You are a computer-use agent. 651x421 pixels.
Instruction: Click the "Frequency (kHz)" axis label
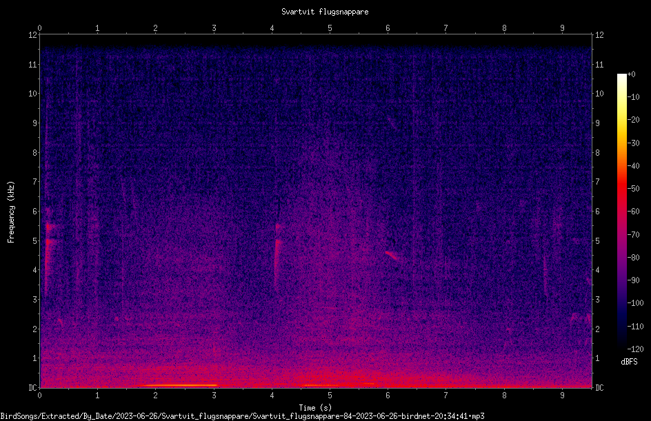(x=11, y=212)
